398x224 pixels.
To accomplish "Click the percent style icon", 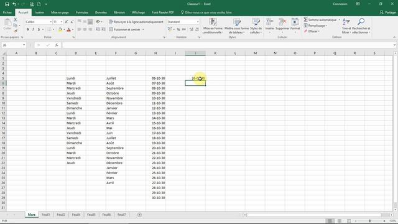I will click(x=178, y=29).
